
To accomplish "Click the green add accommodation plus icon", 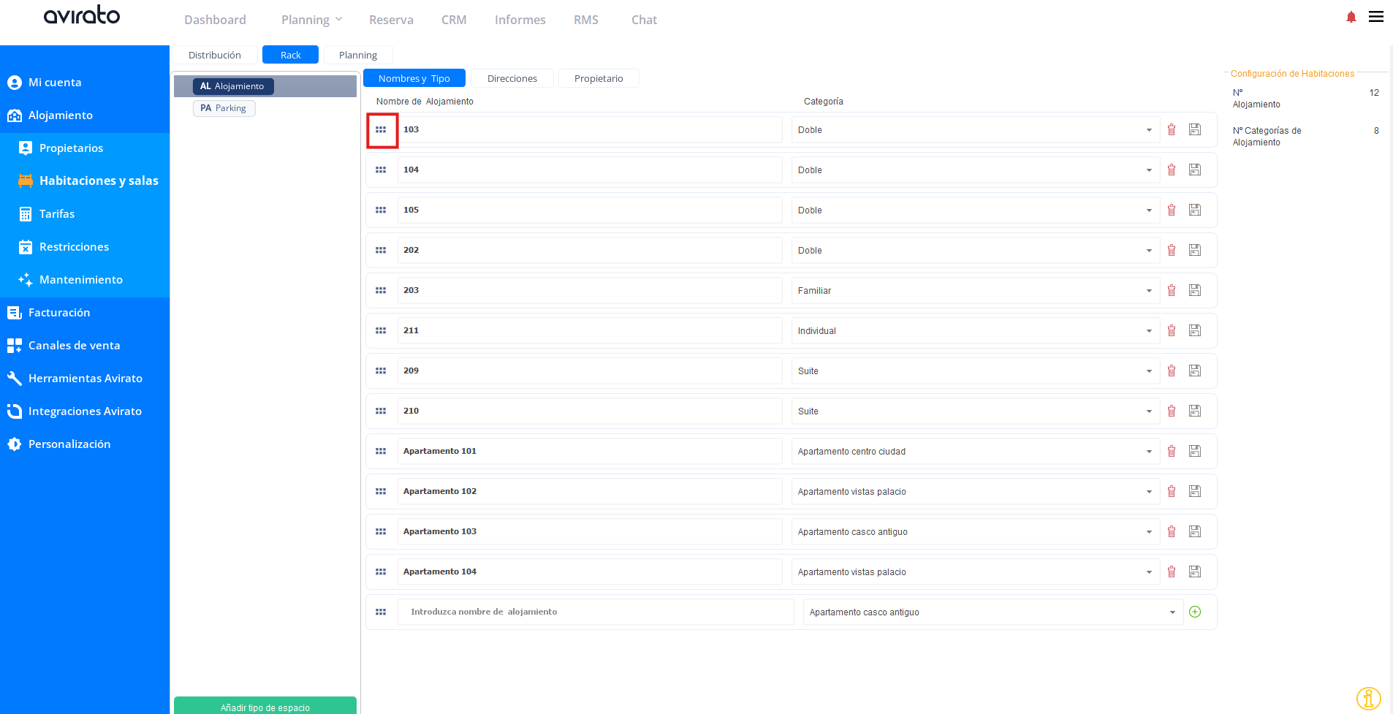I will (x=1195, y=612).
